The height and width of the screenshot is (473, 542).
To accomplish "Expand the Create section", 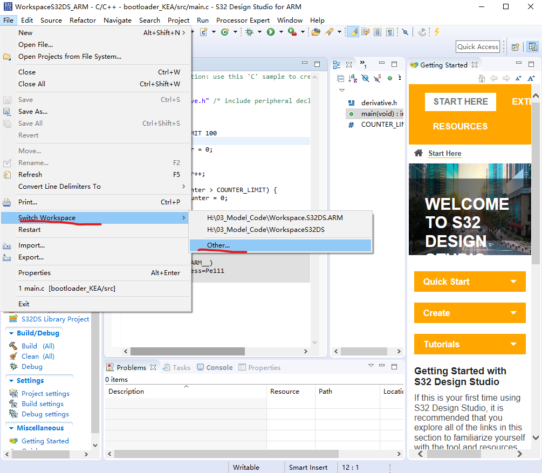I will coord(470,313).
